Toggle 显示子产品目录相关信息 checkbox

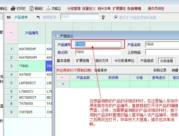116,17
